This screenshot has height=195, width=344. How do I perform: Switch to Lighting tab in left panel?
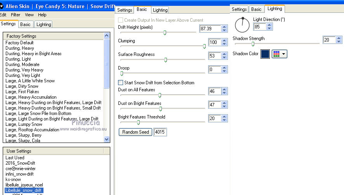(x=43, y=24)
